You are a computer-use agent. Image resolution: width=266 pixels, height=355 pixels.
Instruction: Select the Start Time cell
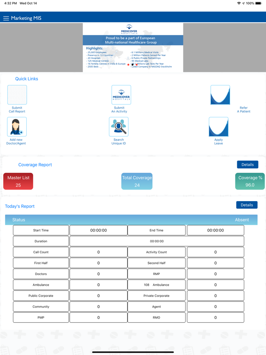pos(41,230)
